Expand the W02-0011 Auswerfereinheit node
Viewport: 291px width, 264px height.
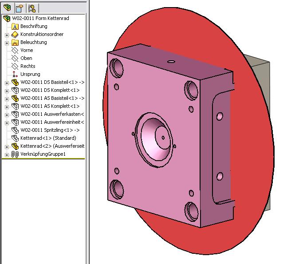7,123
